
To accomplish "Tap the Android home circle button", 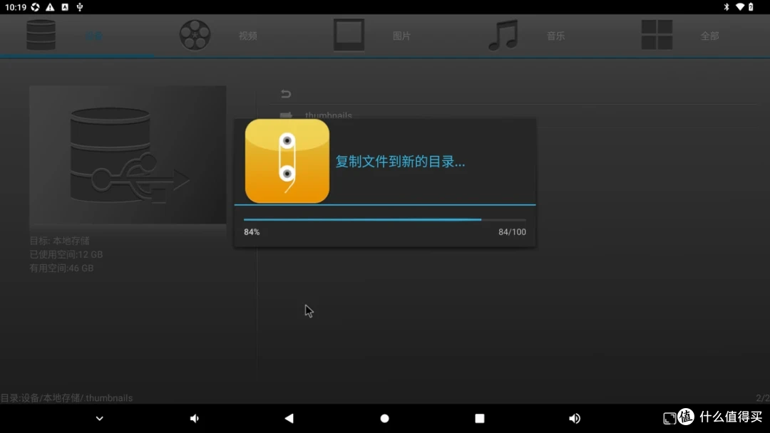I will [x=384, y=418].
